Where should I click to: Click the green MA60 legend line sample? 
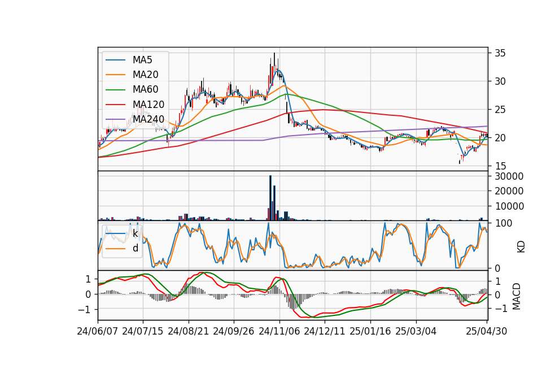click(115, 90)
